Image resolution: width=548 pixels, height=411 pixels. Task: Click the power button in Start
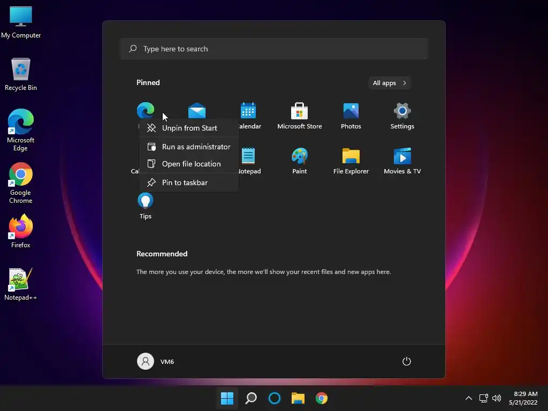[x=407, y=361]
